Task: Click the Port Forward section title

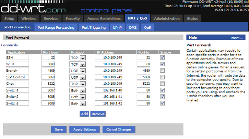Action: (17, 38)
